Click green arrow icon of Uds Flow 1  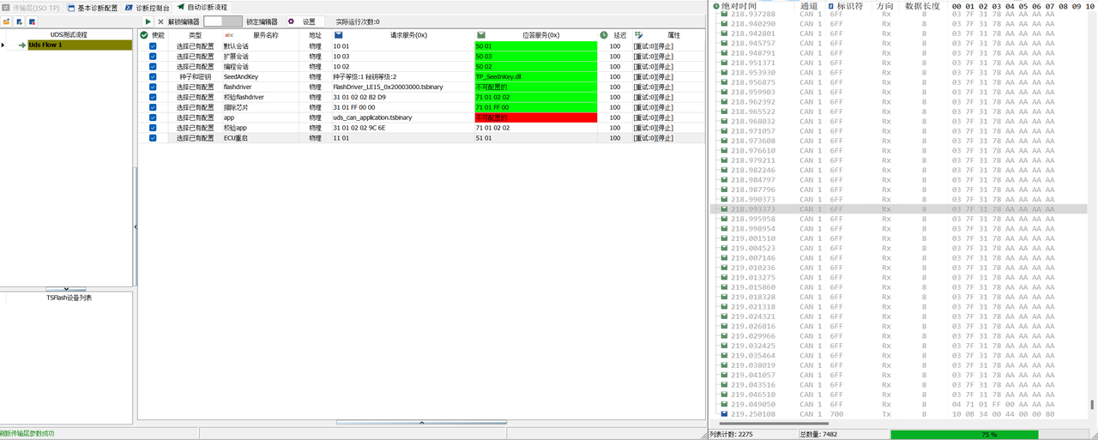[x=21, y=45]
